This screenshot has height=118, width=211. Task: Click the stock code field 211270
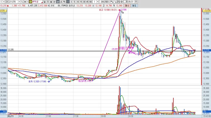13,2
